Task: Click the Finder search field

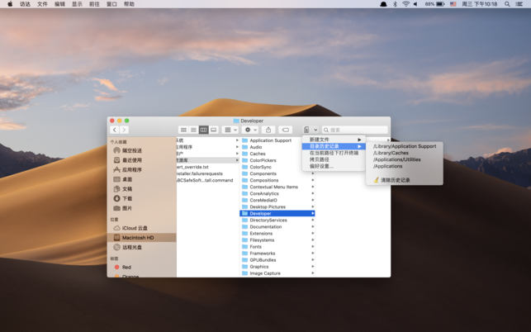Action: tap(355, 130)
